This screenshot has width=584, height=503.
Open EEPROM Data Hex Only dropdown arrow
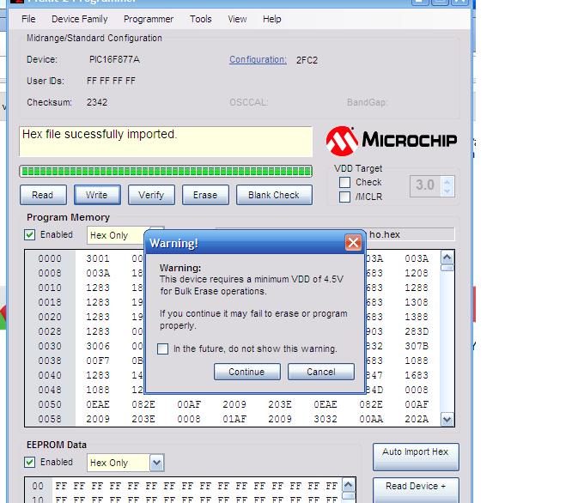click(157, 463)
